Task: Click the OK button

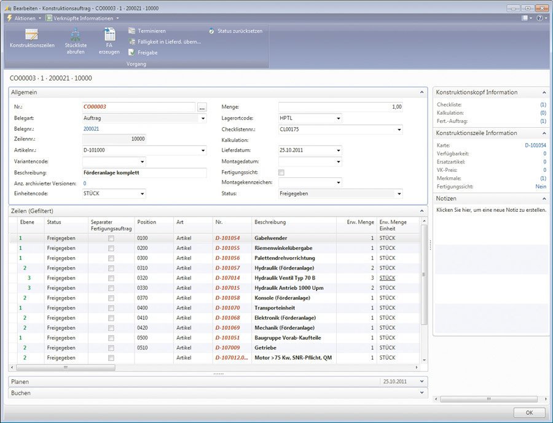Action: point(529,412)
